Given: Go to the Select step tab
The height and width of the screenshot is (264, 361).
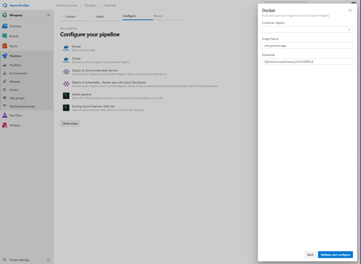Looking at the screenshot, I should [x=106, y=16].
